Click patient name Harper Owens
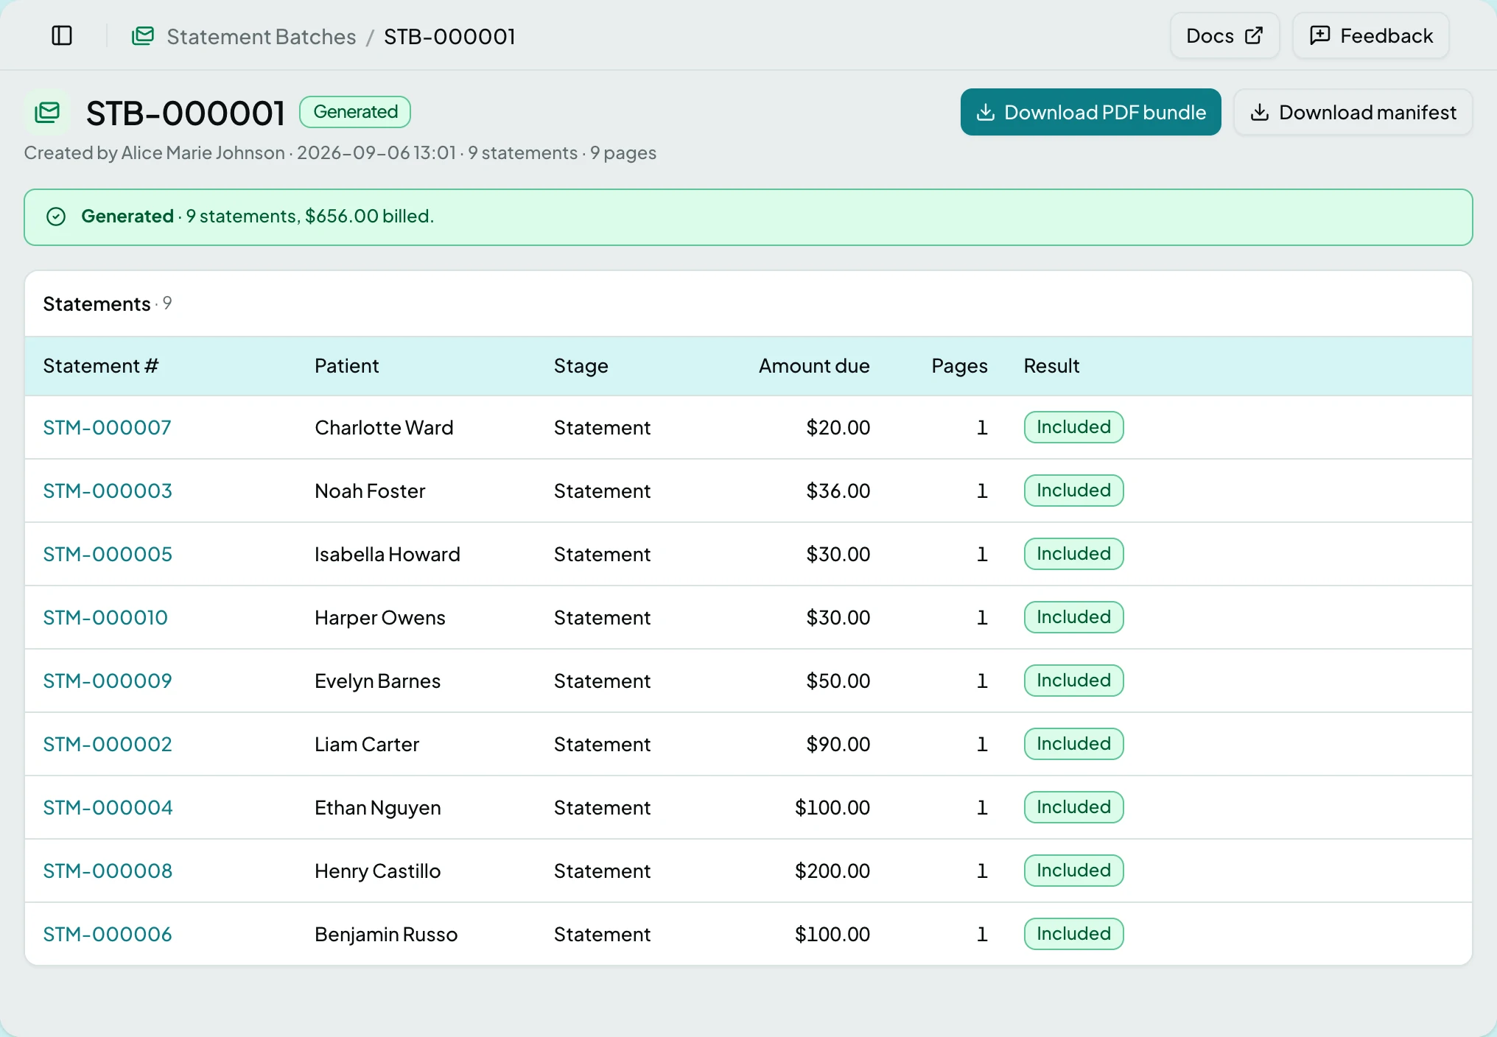 [x=380, y=618]
